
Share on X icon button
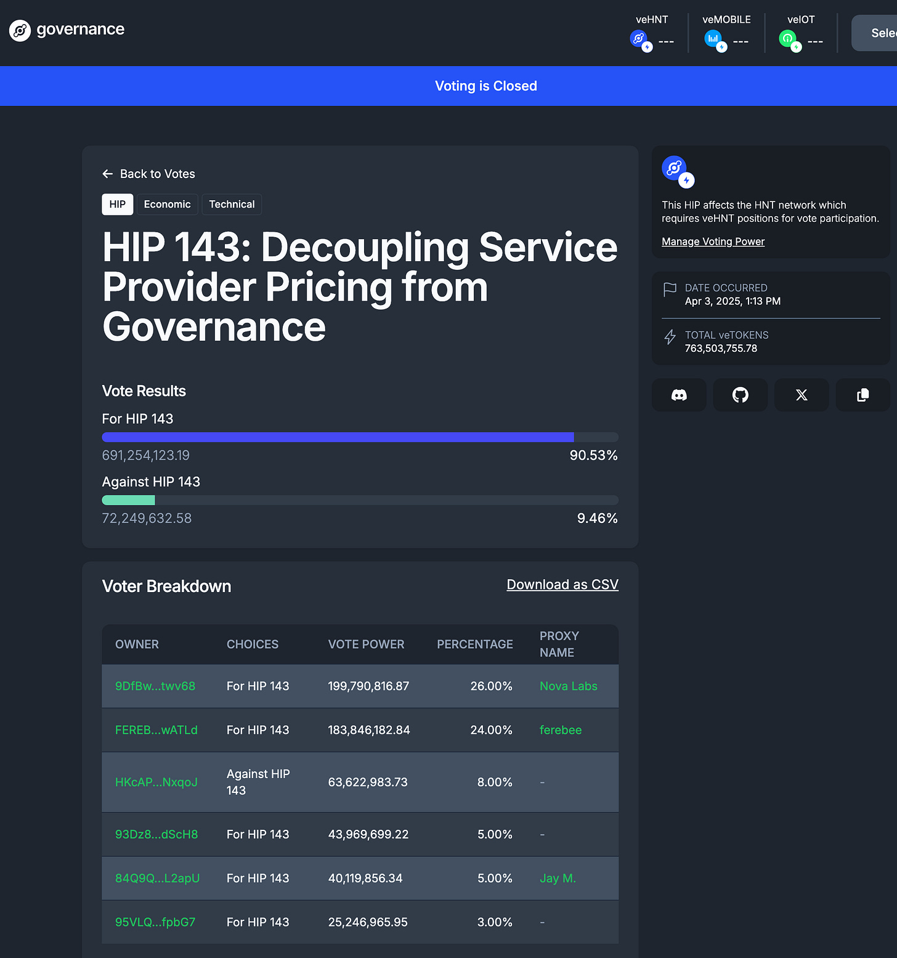pyautogui.click(x=802, y=395)
